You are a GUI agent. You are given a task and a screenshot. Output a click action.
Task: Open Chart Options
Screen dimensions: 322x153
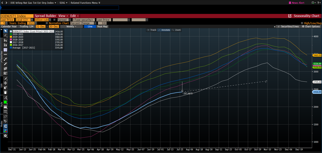pos(311,27)
